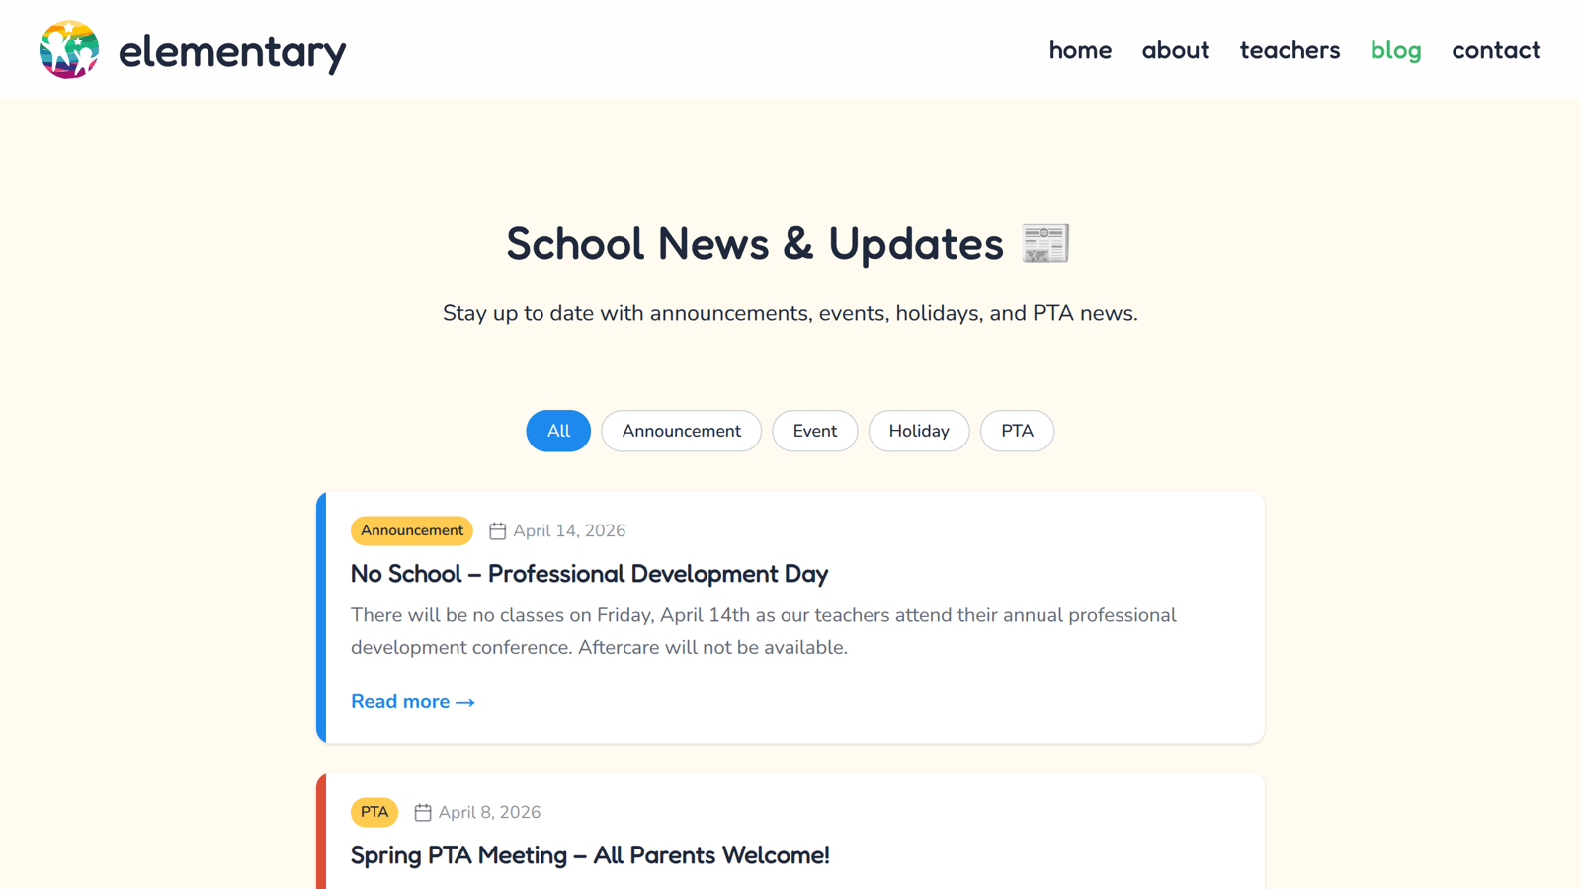Select the All filter pill
1581x889 pixels.
(x=558, y=431)
